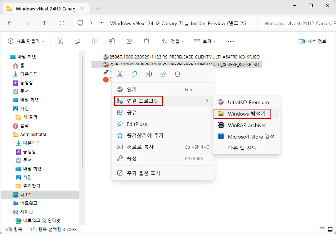Open a new tab with the plus button

98,9
